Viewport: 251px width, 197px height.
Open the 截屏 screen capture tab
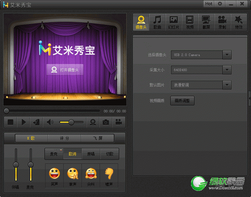[x=206, y=22]
